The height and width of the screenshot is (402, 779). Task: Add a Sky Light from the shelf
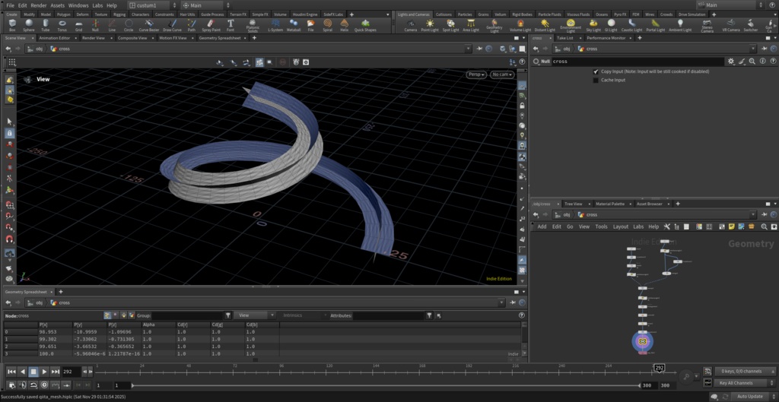pos(593,25)
